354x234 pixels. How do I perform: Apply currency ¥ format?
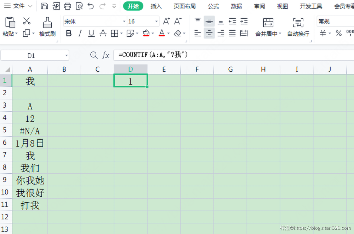323,33
